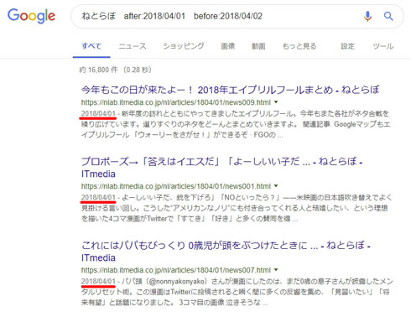Screen dimensions: 411x317
Task: Open the プロポーズ→「答えはイエスだ」 result title
Action: point(221,168)
